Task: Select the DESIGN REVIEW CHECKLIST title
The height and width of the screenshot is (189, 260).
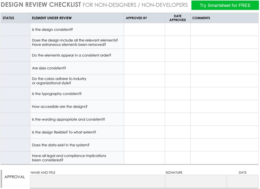Action: click(41, 5)
